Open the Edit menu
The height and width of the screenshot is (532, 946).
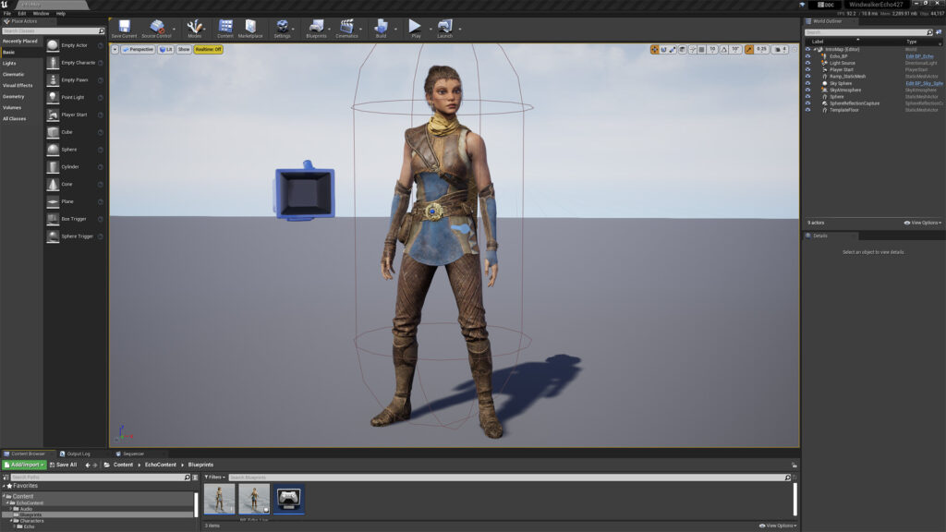point(22,13)
